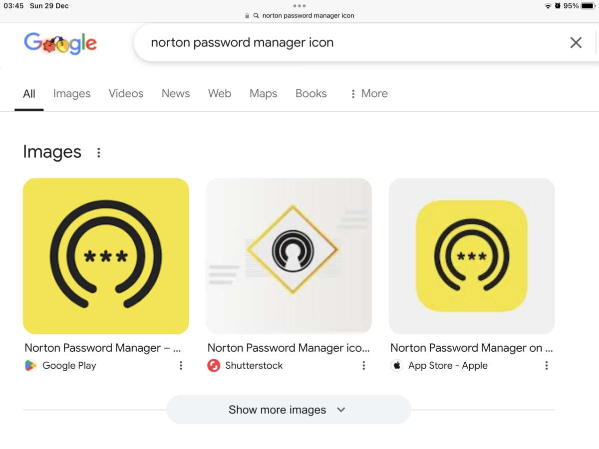Open the Norton Password Manager – ... result title

(x=103, y=348)
